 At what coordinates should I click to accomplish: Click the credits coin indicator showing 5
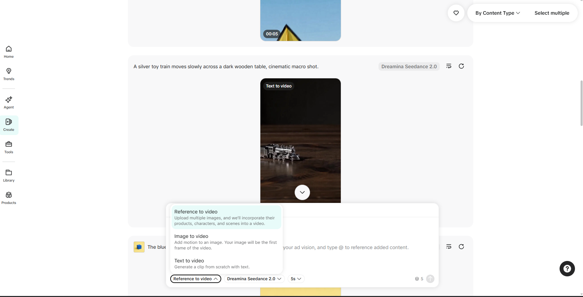click(x=419, y=279)
